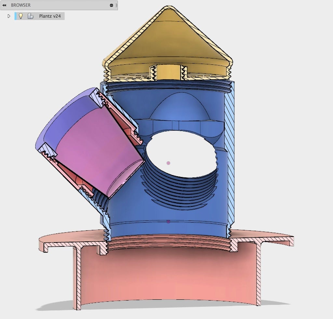Select the Plantz v24 root component label
Screen dimensions: 333x319
click(x=50, y=16)
